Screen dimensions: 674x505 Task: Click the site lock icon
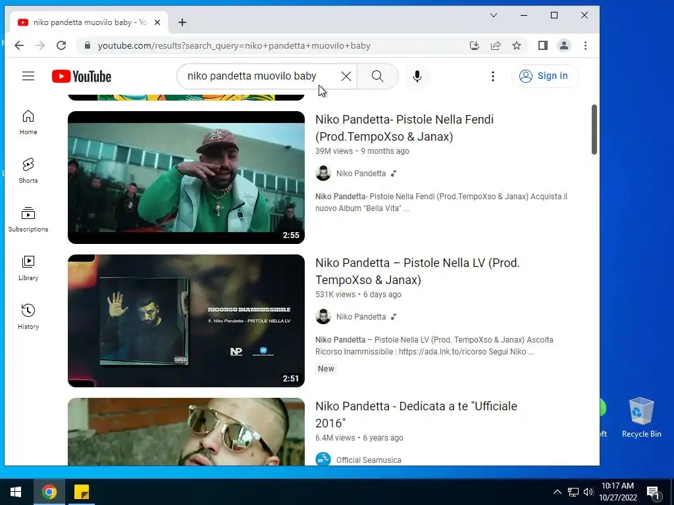click(88, 45)
